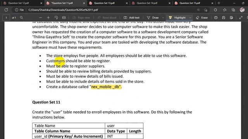248x139 pixels.
Task: Enter full screen with the expand icon
Action: (241, 18)
